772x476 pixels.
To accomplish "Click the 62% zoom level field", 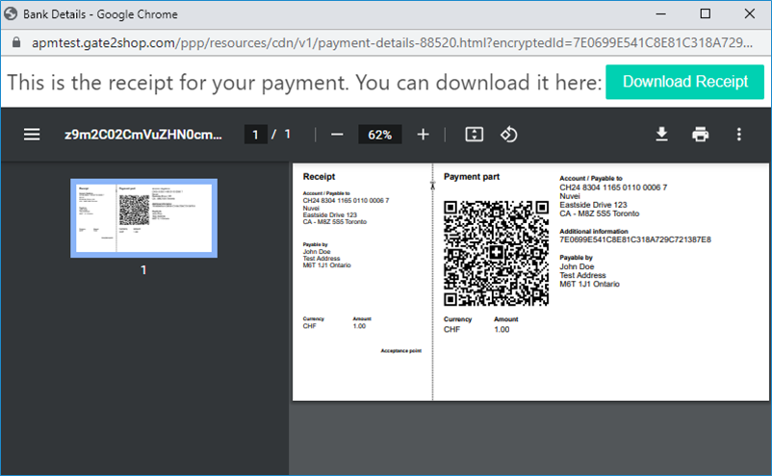I will point(379,135).
